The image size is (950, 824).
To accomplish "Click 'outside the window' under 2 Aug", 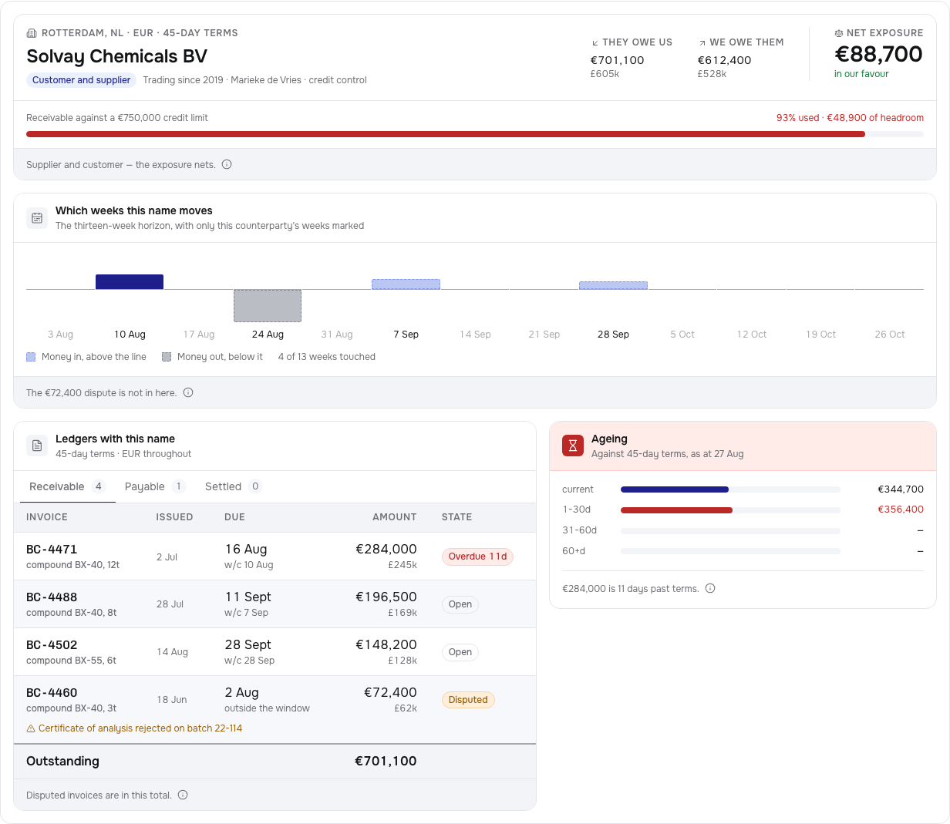I will (267, 708).
